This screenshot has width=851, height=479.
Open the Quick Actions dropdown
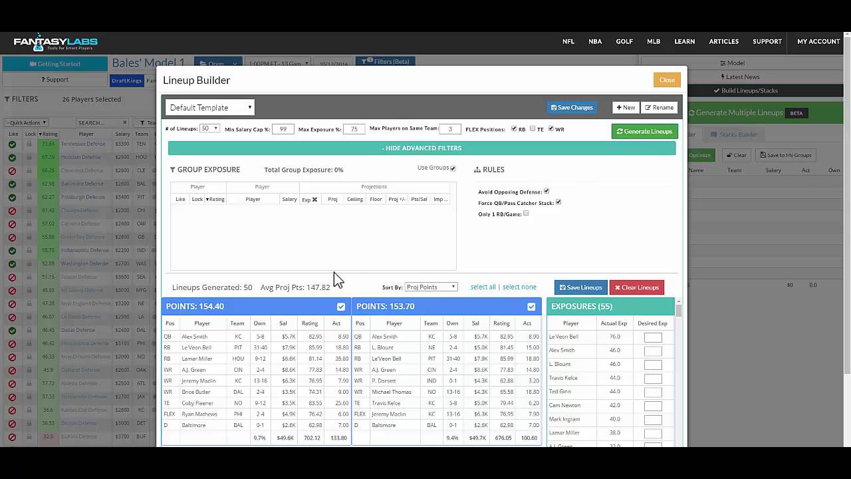coord(25,122)
